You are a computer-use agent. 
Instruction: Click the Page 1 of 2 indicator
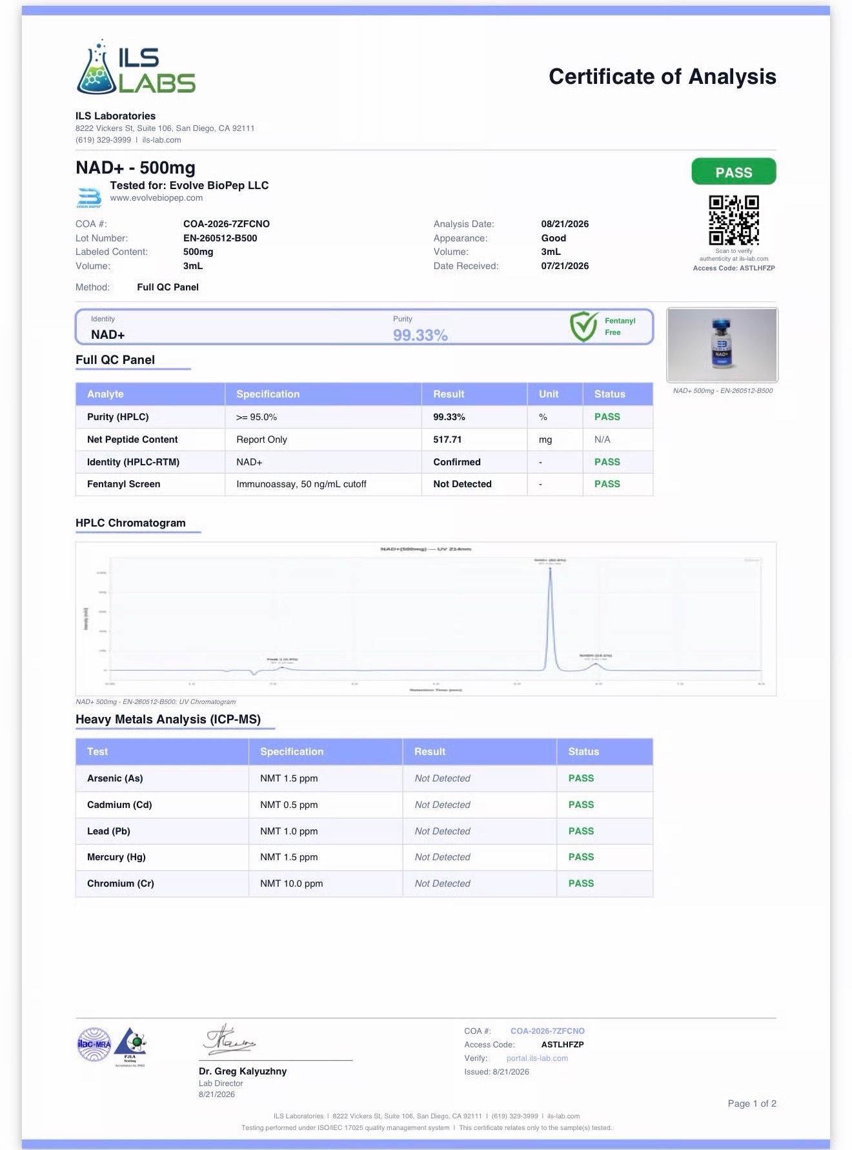point(752,1104)
